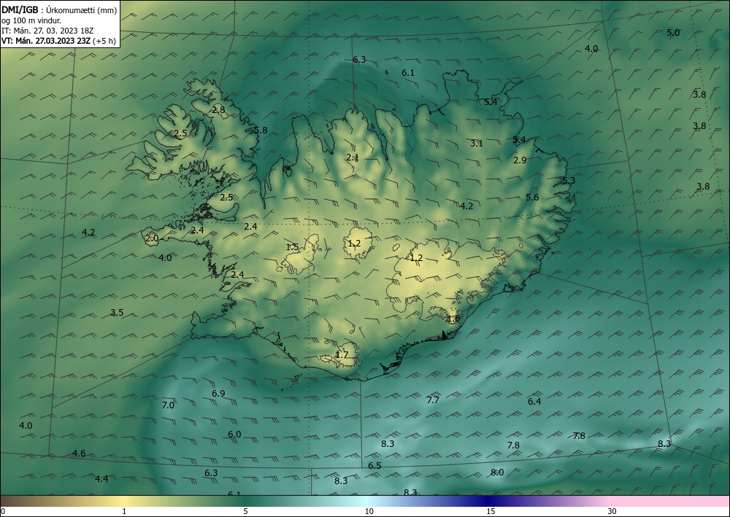Click the map value "2.8" in the Westfjords

[x=218, y=110]
